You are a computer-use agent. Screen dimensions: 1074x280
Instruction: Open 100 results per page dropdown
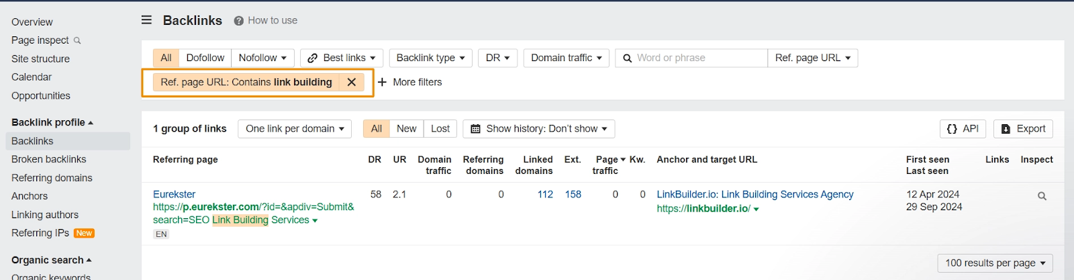[995, 263]
